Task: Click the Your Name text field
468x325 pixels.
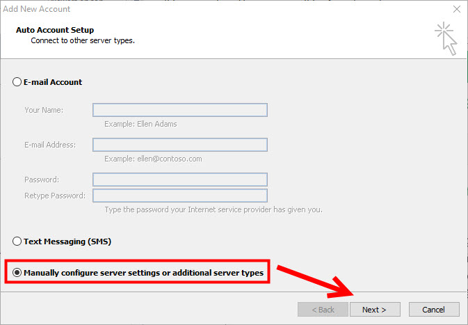Action: (180, 110)
